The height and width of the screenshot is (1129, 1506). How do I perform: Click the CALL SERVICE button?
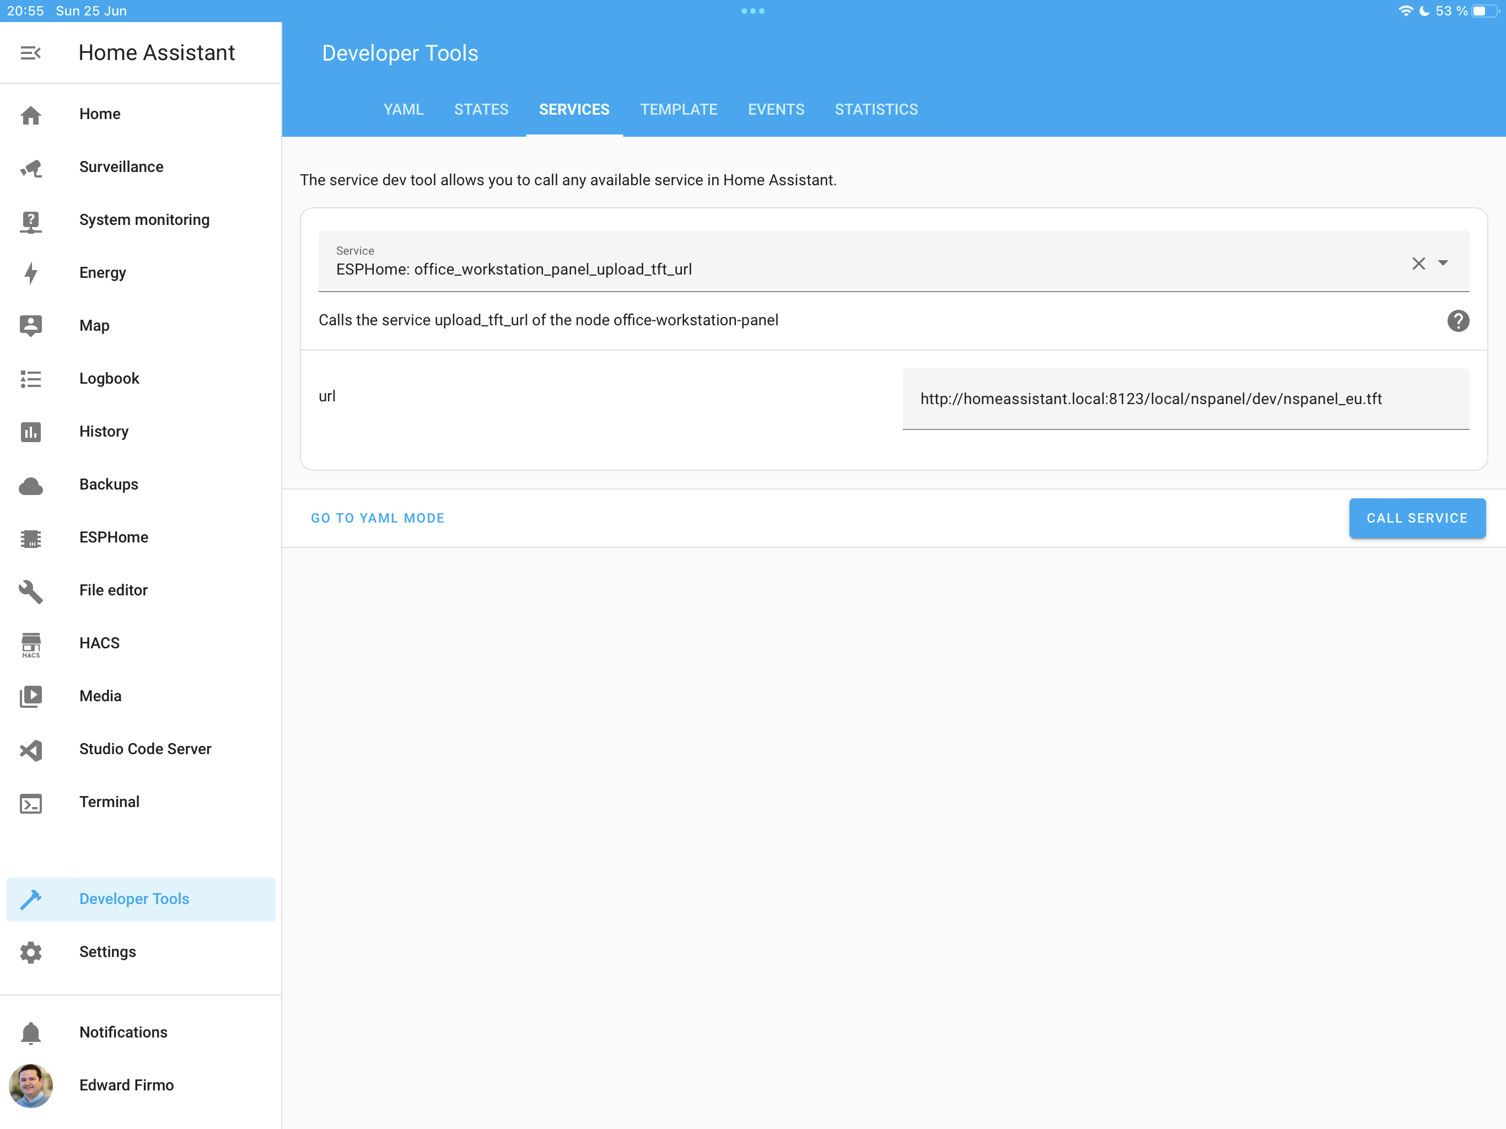1417,518
